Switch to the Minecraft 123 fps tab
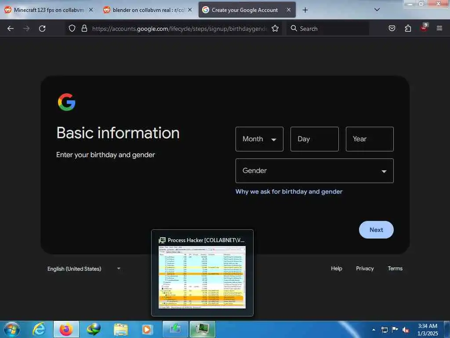450x338 pixels. point(49,10)
